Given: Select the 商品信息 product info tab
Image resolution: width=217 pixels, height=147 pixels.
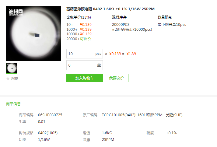Looking at the screenshot, I should (13, 104).
